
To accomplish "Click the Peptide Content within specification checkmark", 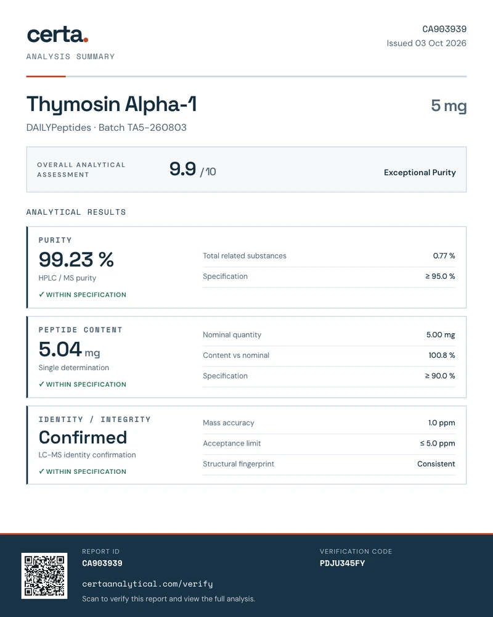I will tap(41, 384).
